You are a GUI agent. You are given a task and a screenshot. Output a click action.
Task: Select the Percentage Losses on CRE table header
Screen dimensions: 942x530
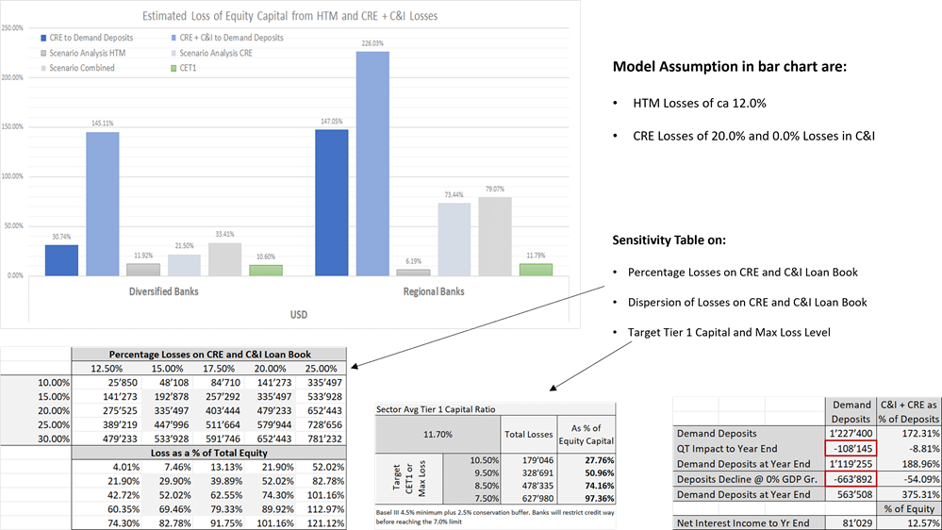[x=207, y=353]
